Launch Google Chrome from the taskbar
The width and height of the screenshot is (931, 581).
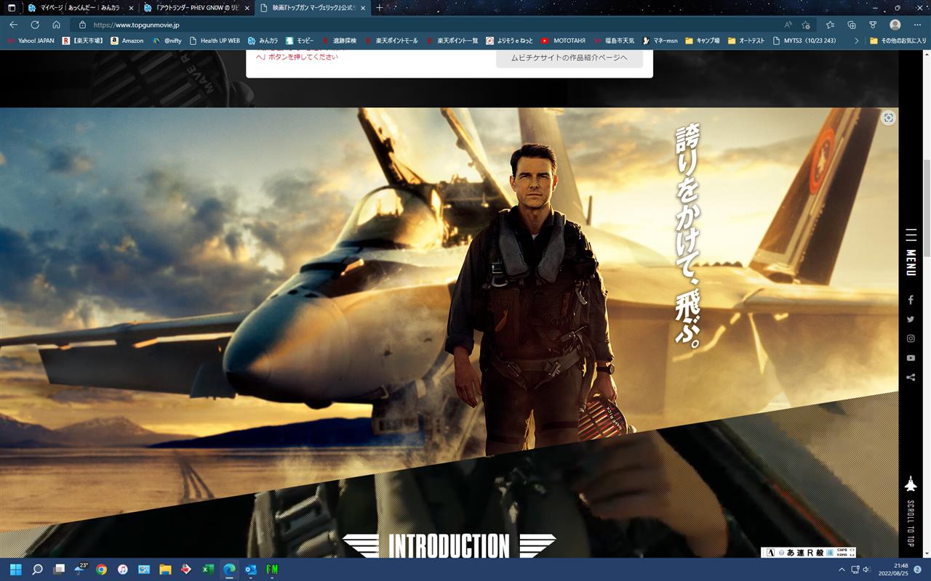(101, 569)
